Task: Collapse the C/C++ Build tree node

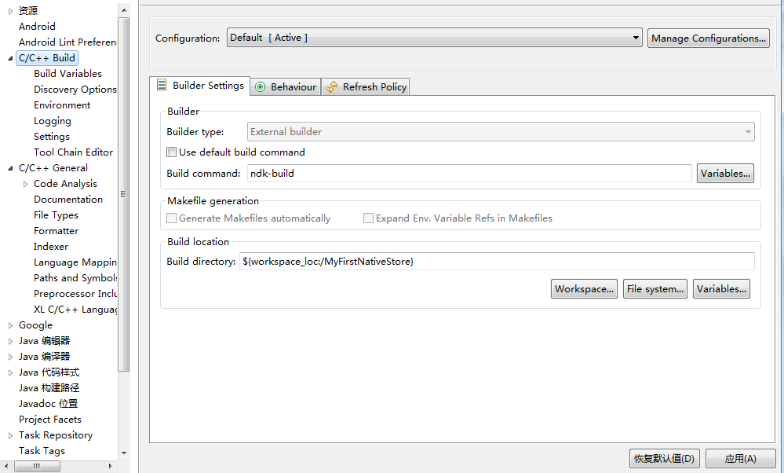Action: pyautogui.click(x=10, y=58)
